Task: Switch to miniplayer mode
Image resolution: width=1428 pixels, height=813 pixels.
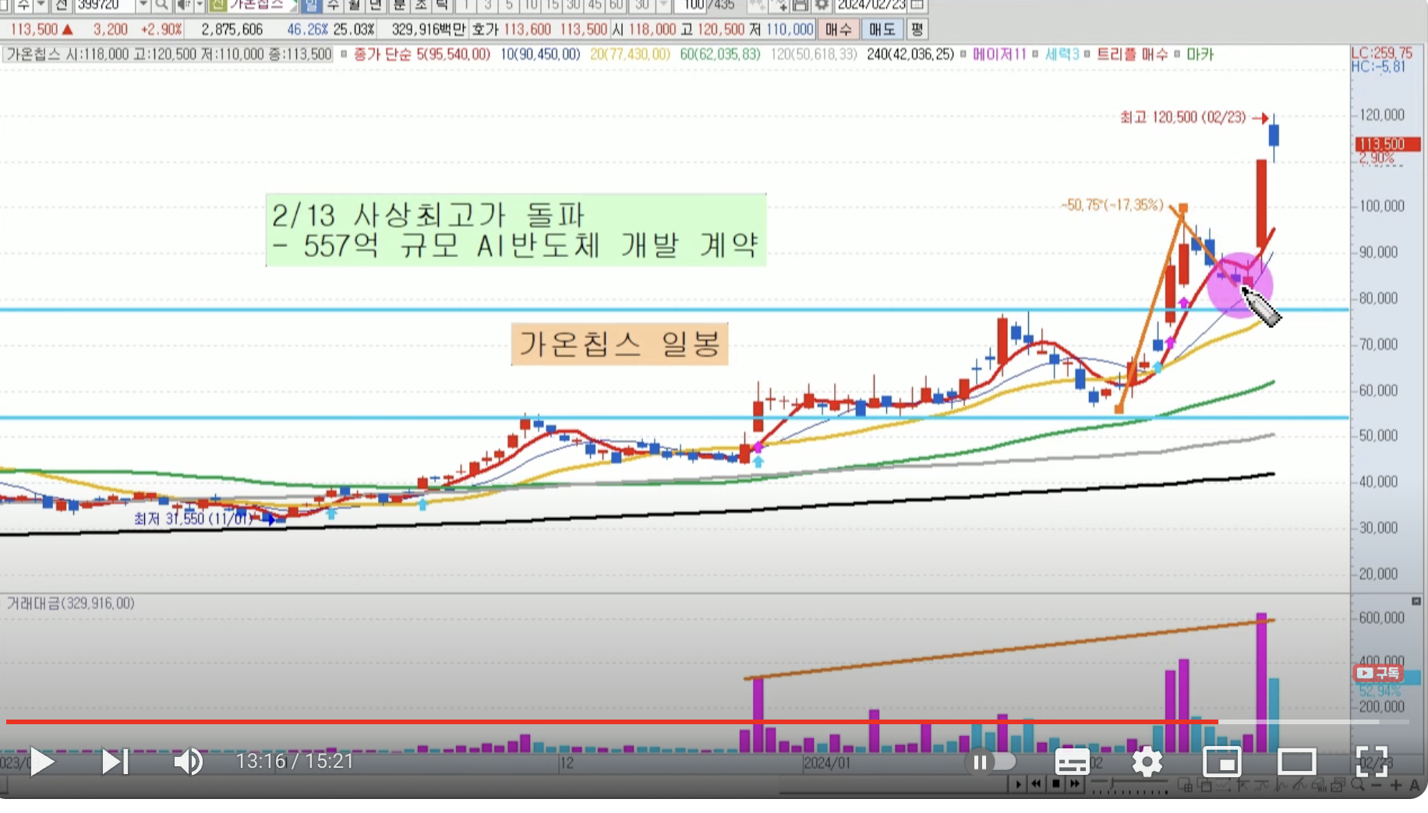Action: point(1221,762)
